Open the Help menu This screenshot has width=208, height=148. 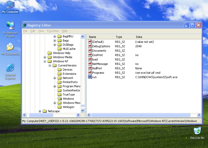64,31
